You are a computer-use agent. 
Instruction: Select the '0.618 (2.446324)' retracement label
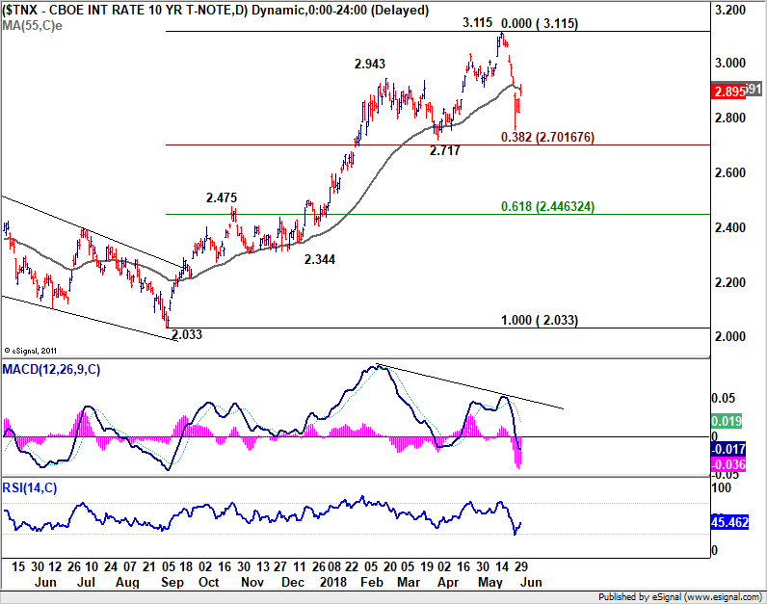pos(547,206)
